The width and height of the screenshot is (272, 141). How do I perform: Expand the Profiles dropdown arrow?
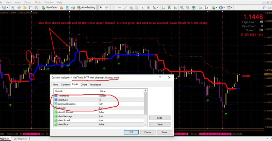click(x=7, y=7)
